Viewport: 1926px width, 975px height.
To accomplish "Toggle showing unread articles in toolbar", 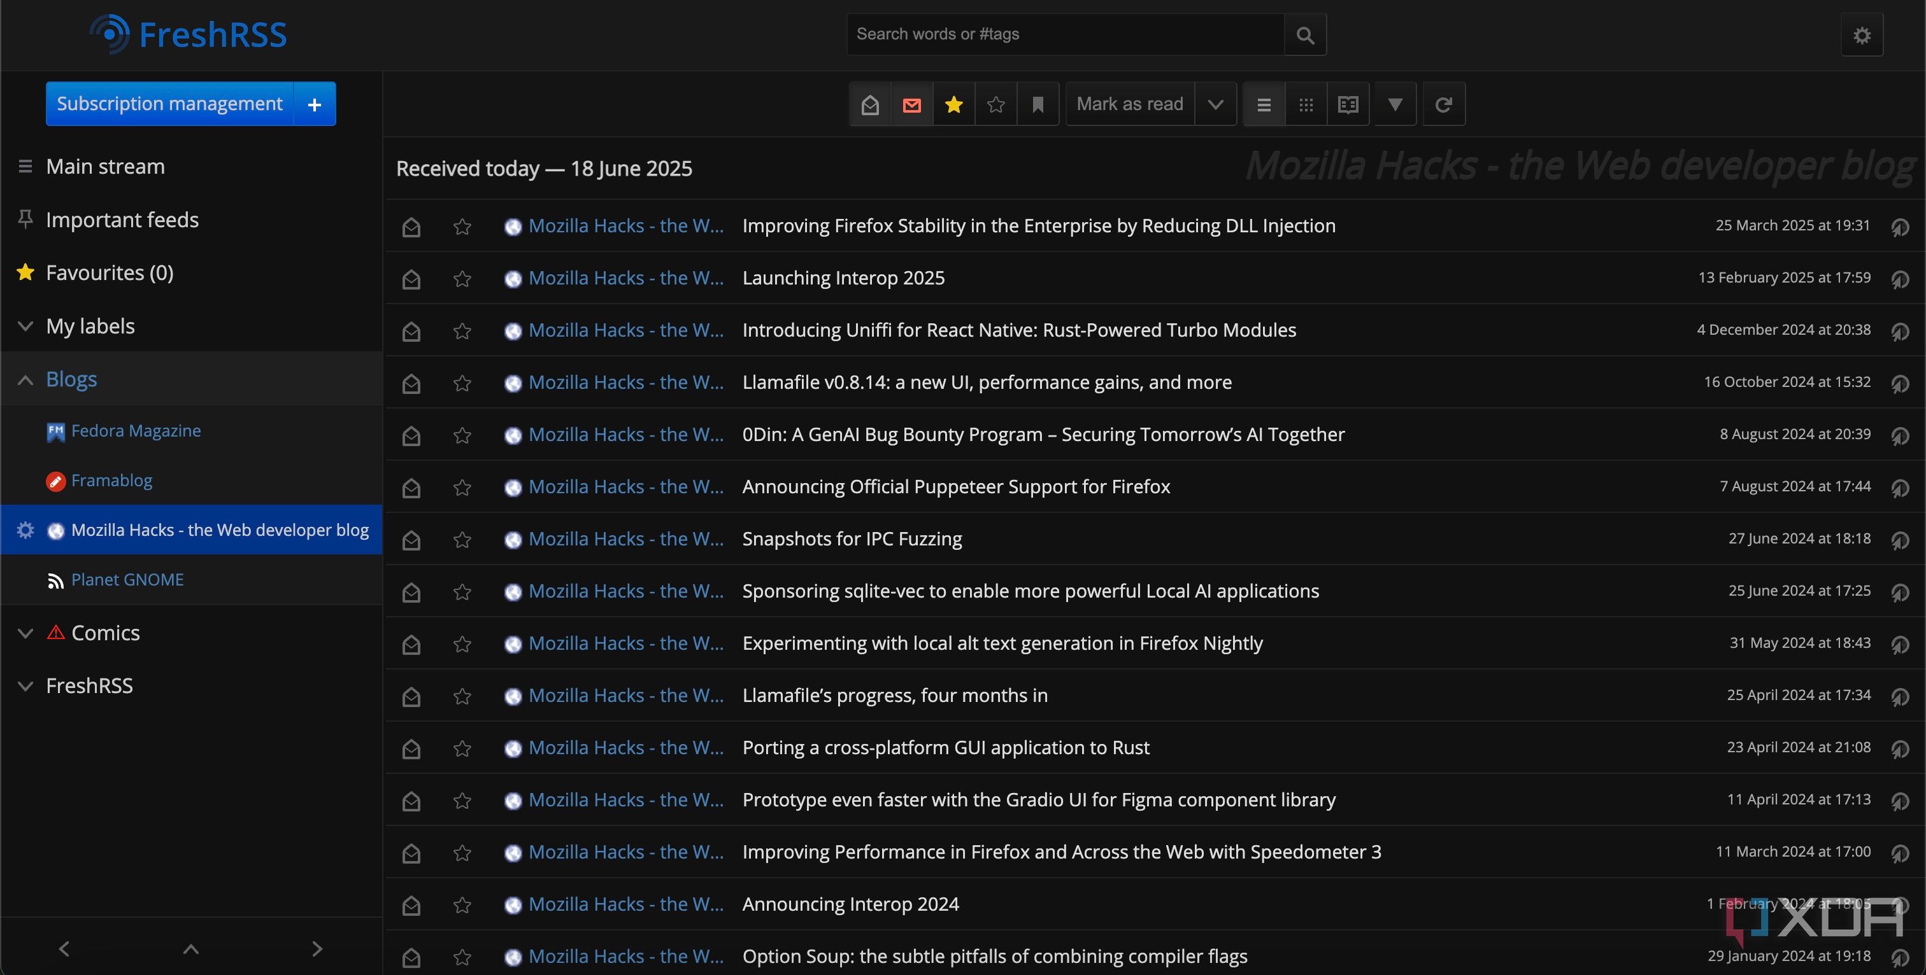I will (x=912, y=104).
